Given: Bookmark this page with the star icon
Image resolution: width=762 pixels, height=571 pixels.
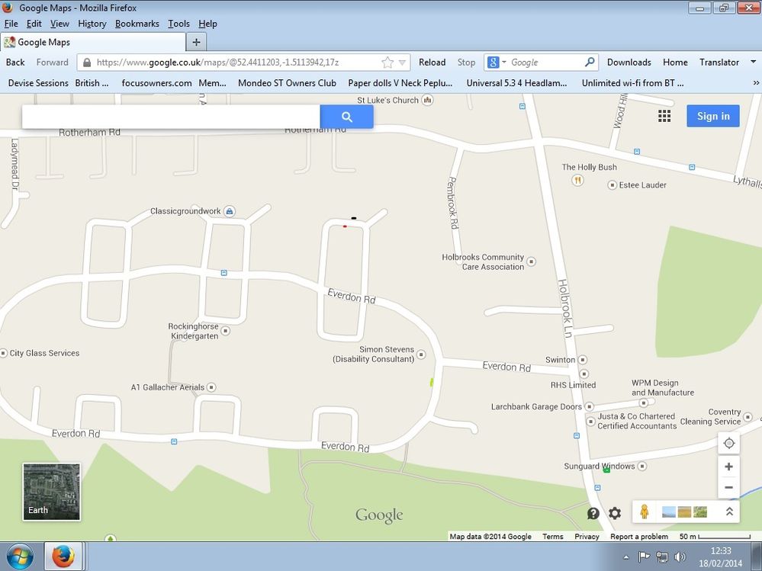Looking at the screenshot, I should (x=387, y=63).
